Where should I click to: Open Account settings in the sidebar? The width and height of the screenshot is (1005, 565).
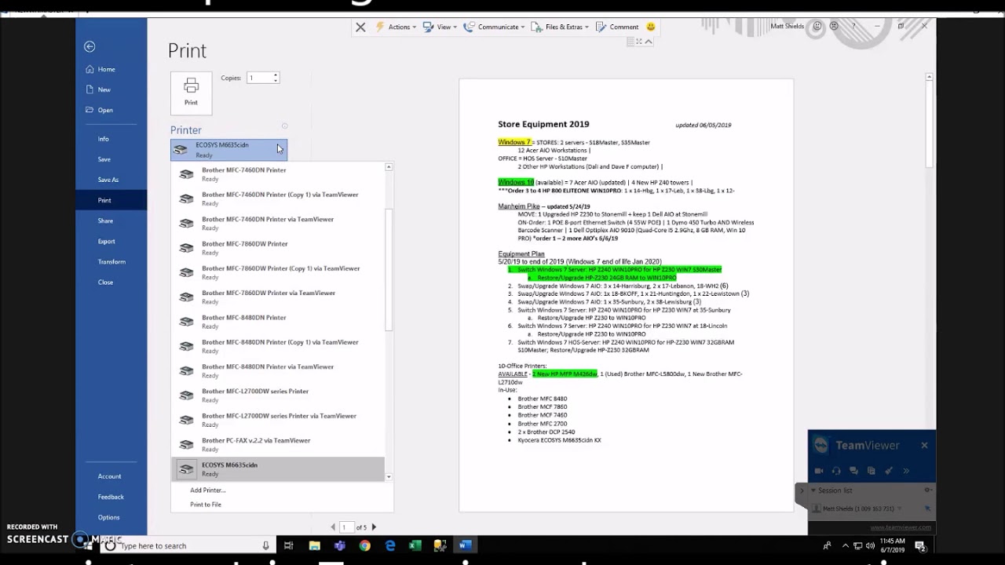tap(110, 476)
